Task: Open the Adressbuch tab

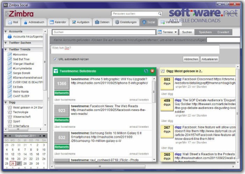Action: [34, 22]
